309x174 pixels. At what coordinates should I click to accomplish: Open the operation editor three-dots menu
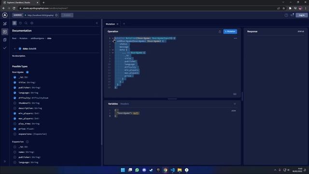[x=235, y=38]
